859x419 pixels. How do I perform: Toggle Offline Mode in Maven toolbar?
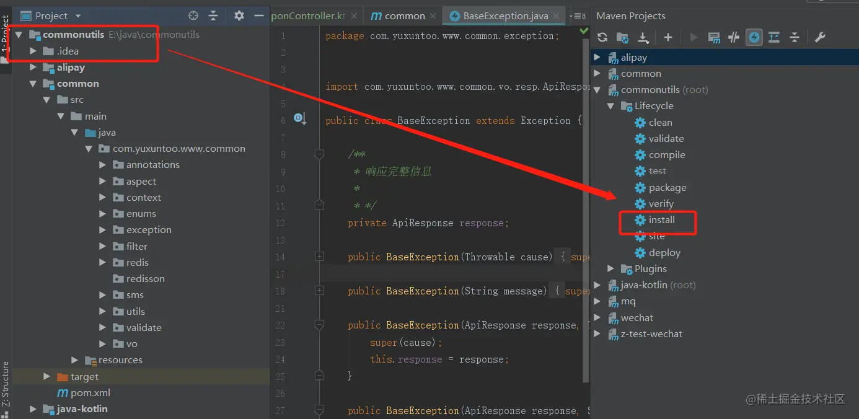click(734, 37)
